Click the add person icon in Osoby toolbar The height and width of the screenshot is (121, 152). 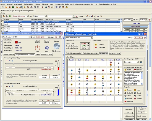tap(4, 16)
